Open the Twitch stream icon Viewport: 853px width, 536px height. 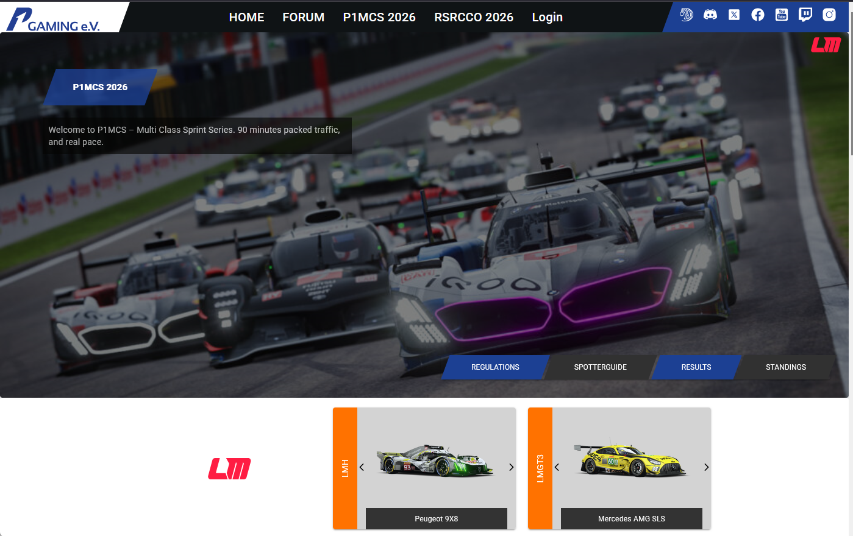tap(805, 15)
